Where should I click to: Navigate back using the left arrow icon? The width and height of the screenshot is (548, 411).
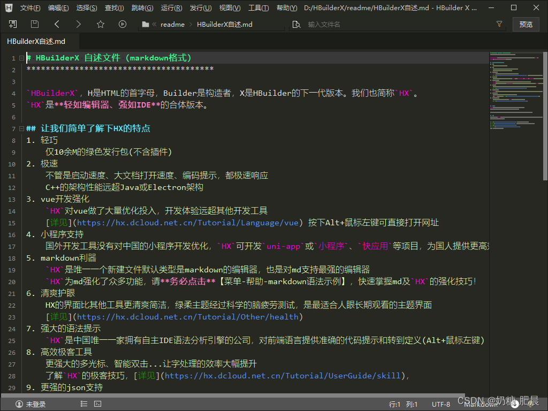(57, 24)
